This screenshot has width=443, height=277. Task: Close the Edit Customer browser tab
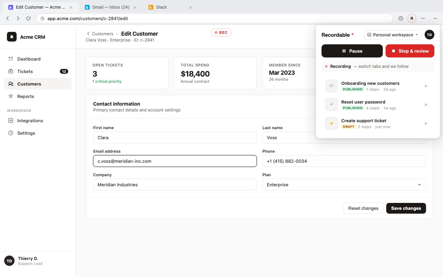pyautogui.click(x=71, y=7)
